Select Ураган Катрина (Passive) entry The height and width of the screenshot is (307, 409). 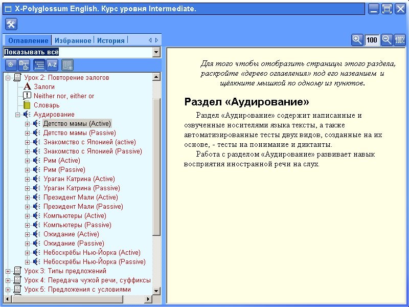coord(82,188)
